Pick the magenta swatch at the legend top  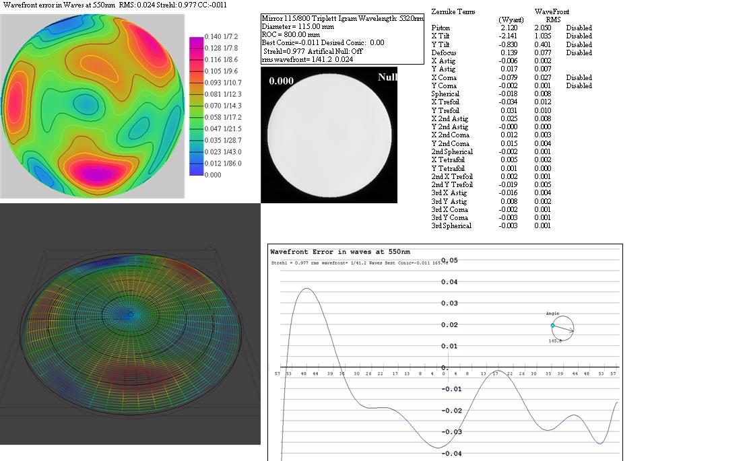[x=196, y=40]
